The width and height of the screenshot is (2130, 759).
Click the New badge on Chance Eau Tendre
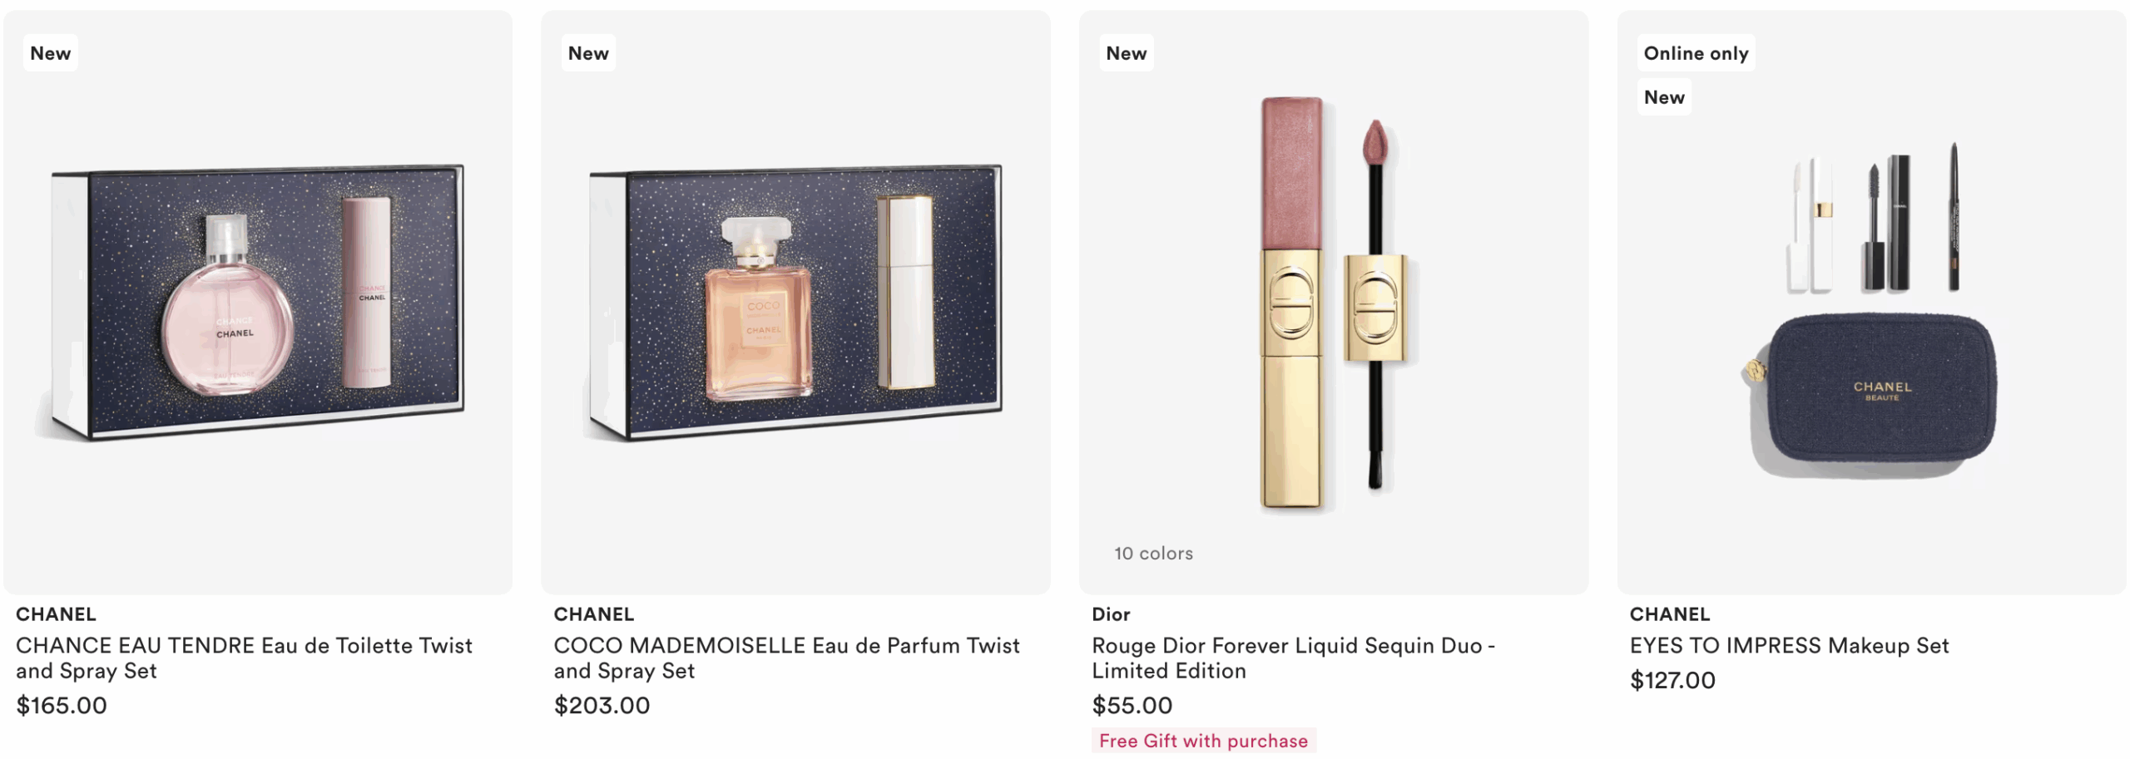(x=50, y=53)
